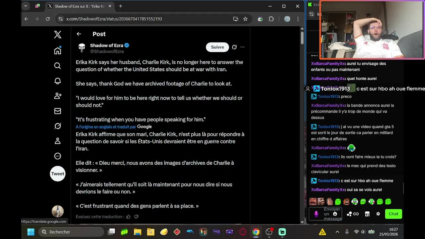Click username Toniox1913 on the 'preco' message
Image resolution: width=425 pixels, height=239 pixels.
[328, 97]
